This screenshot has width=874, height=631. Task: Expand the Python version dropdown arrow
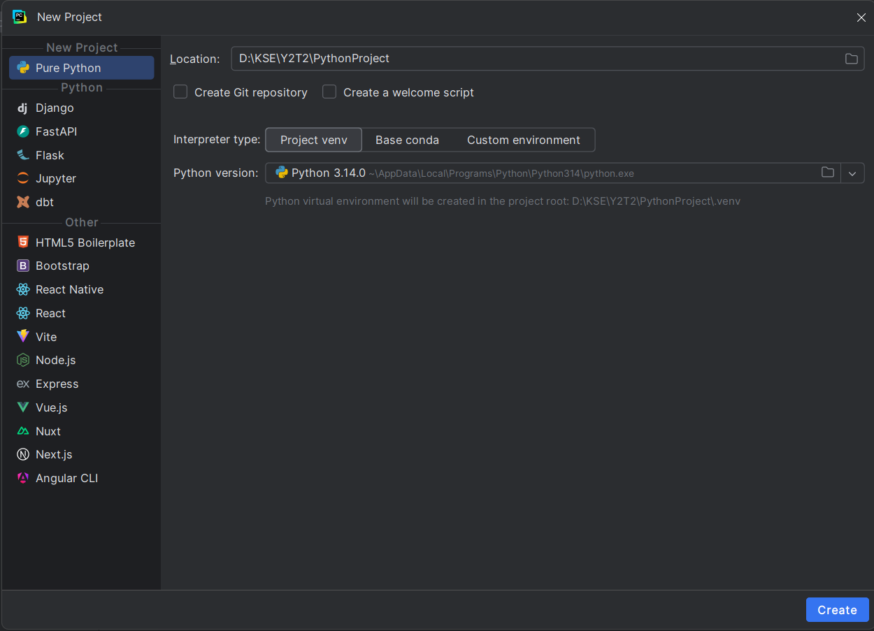(852, 173)
